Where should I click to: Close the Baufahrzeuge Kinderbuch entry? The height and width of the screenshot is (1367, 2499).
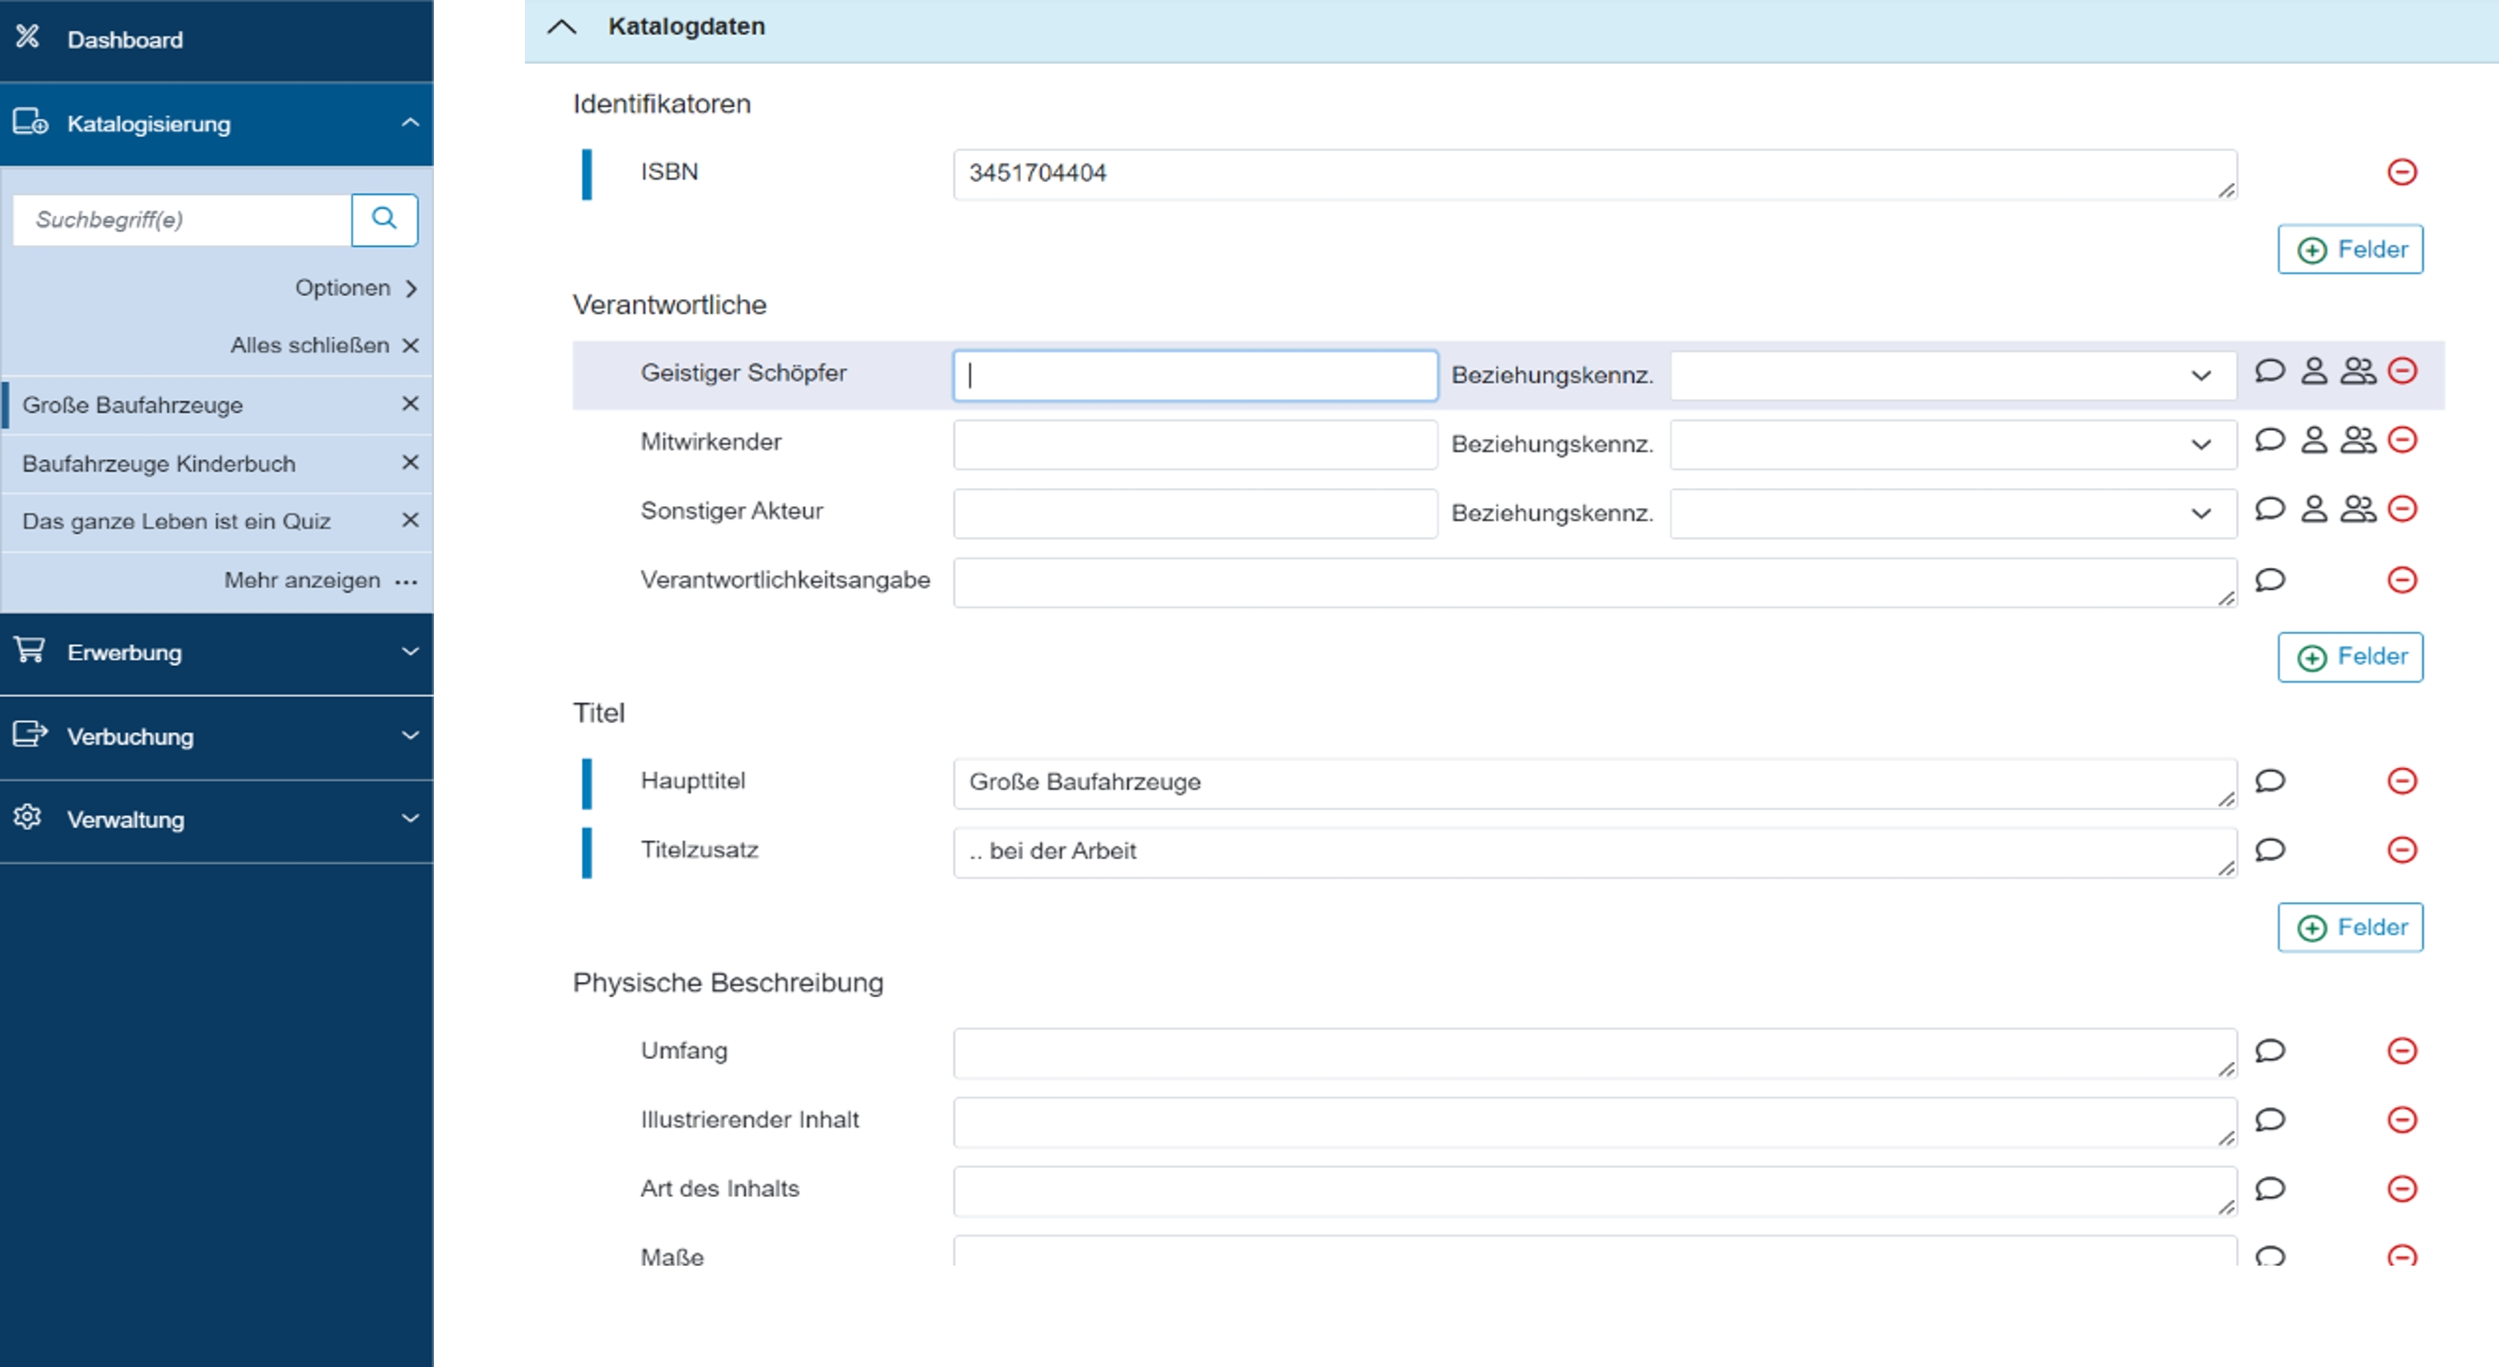pyautogui.click(x=410, y=463)
